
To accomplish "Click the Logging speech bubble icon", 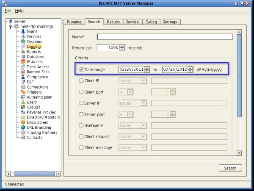I will (23, 47).
